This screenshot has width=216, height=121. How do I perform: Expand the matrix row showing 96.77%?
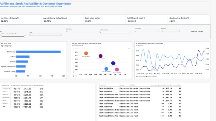pyautogui.click(x=2, y=100)
